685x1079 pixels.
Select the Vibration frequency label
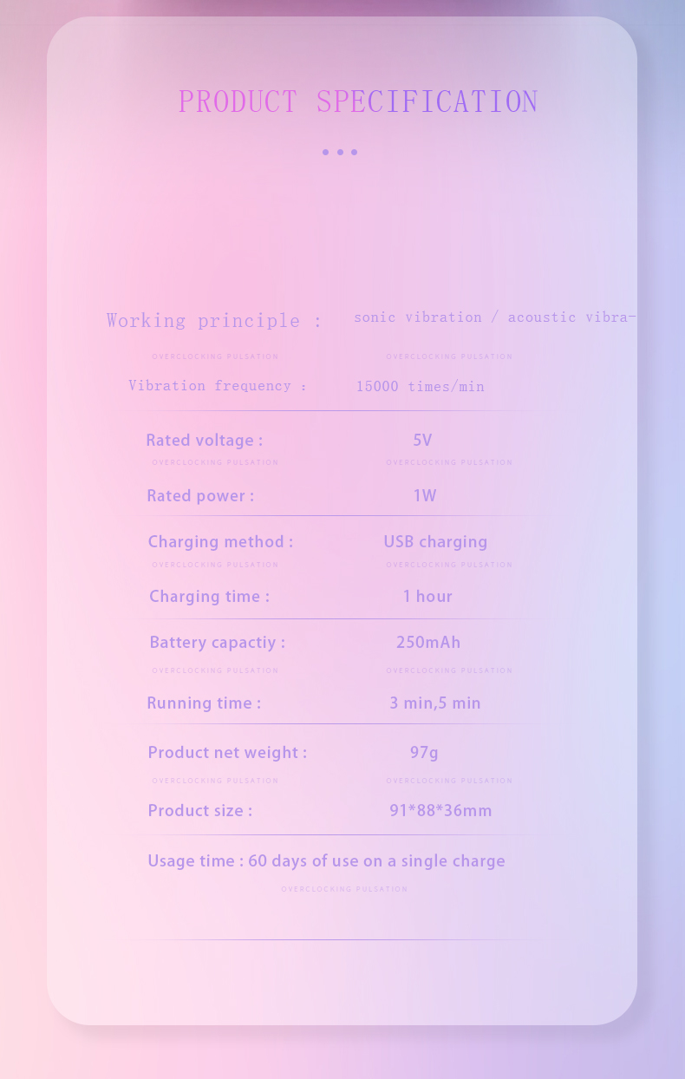[x=218, y=386]
